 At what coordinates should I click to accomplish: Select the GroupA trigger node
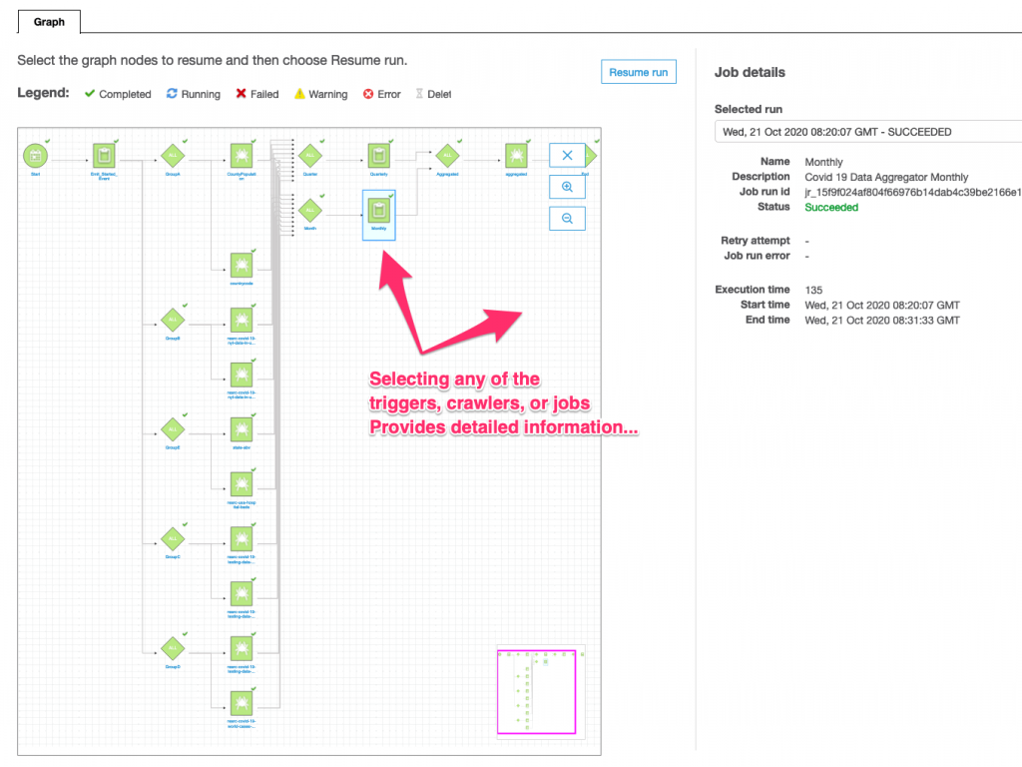tap(172, 155)
